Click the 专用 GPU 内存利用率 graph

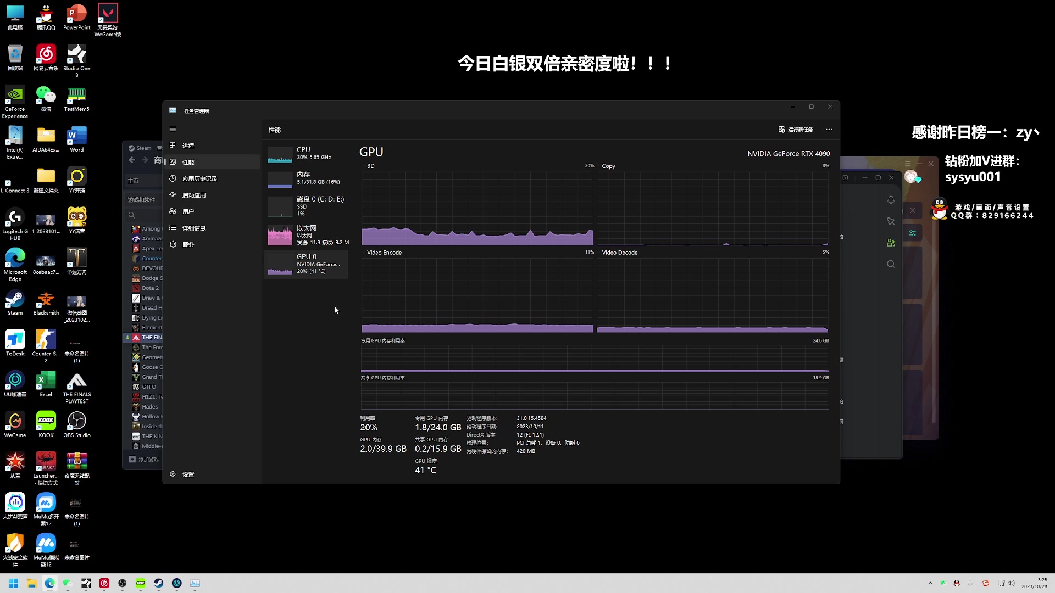click(595, 359)
